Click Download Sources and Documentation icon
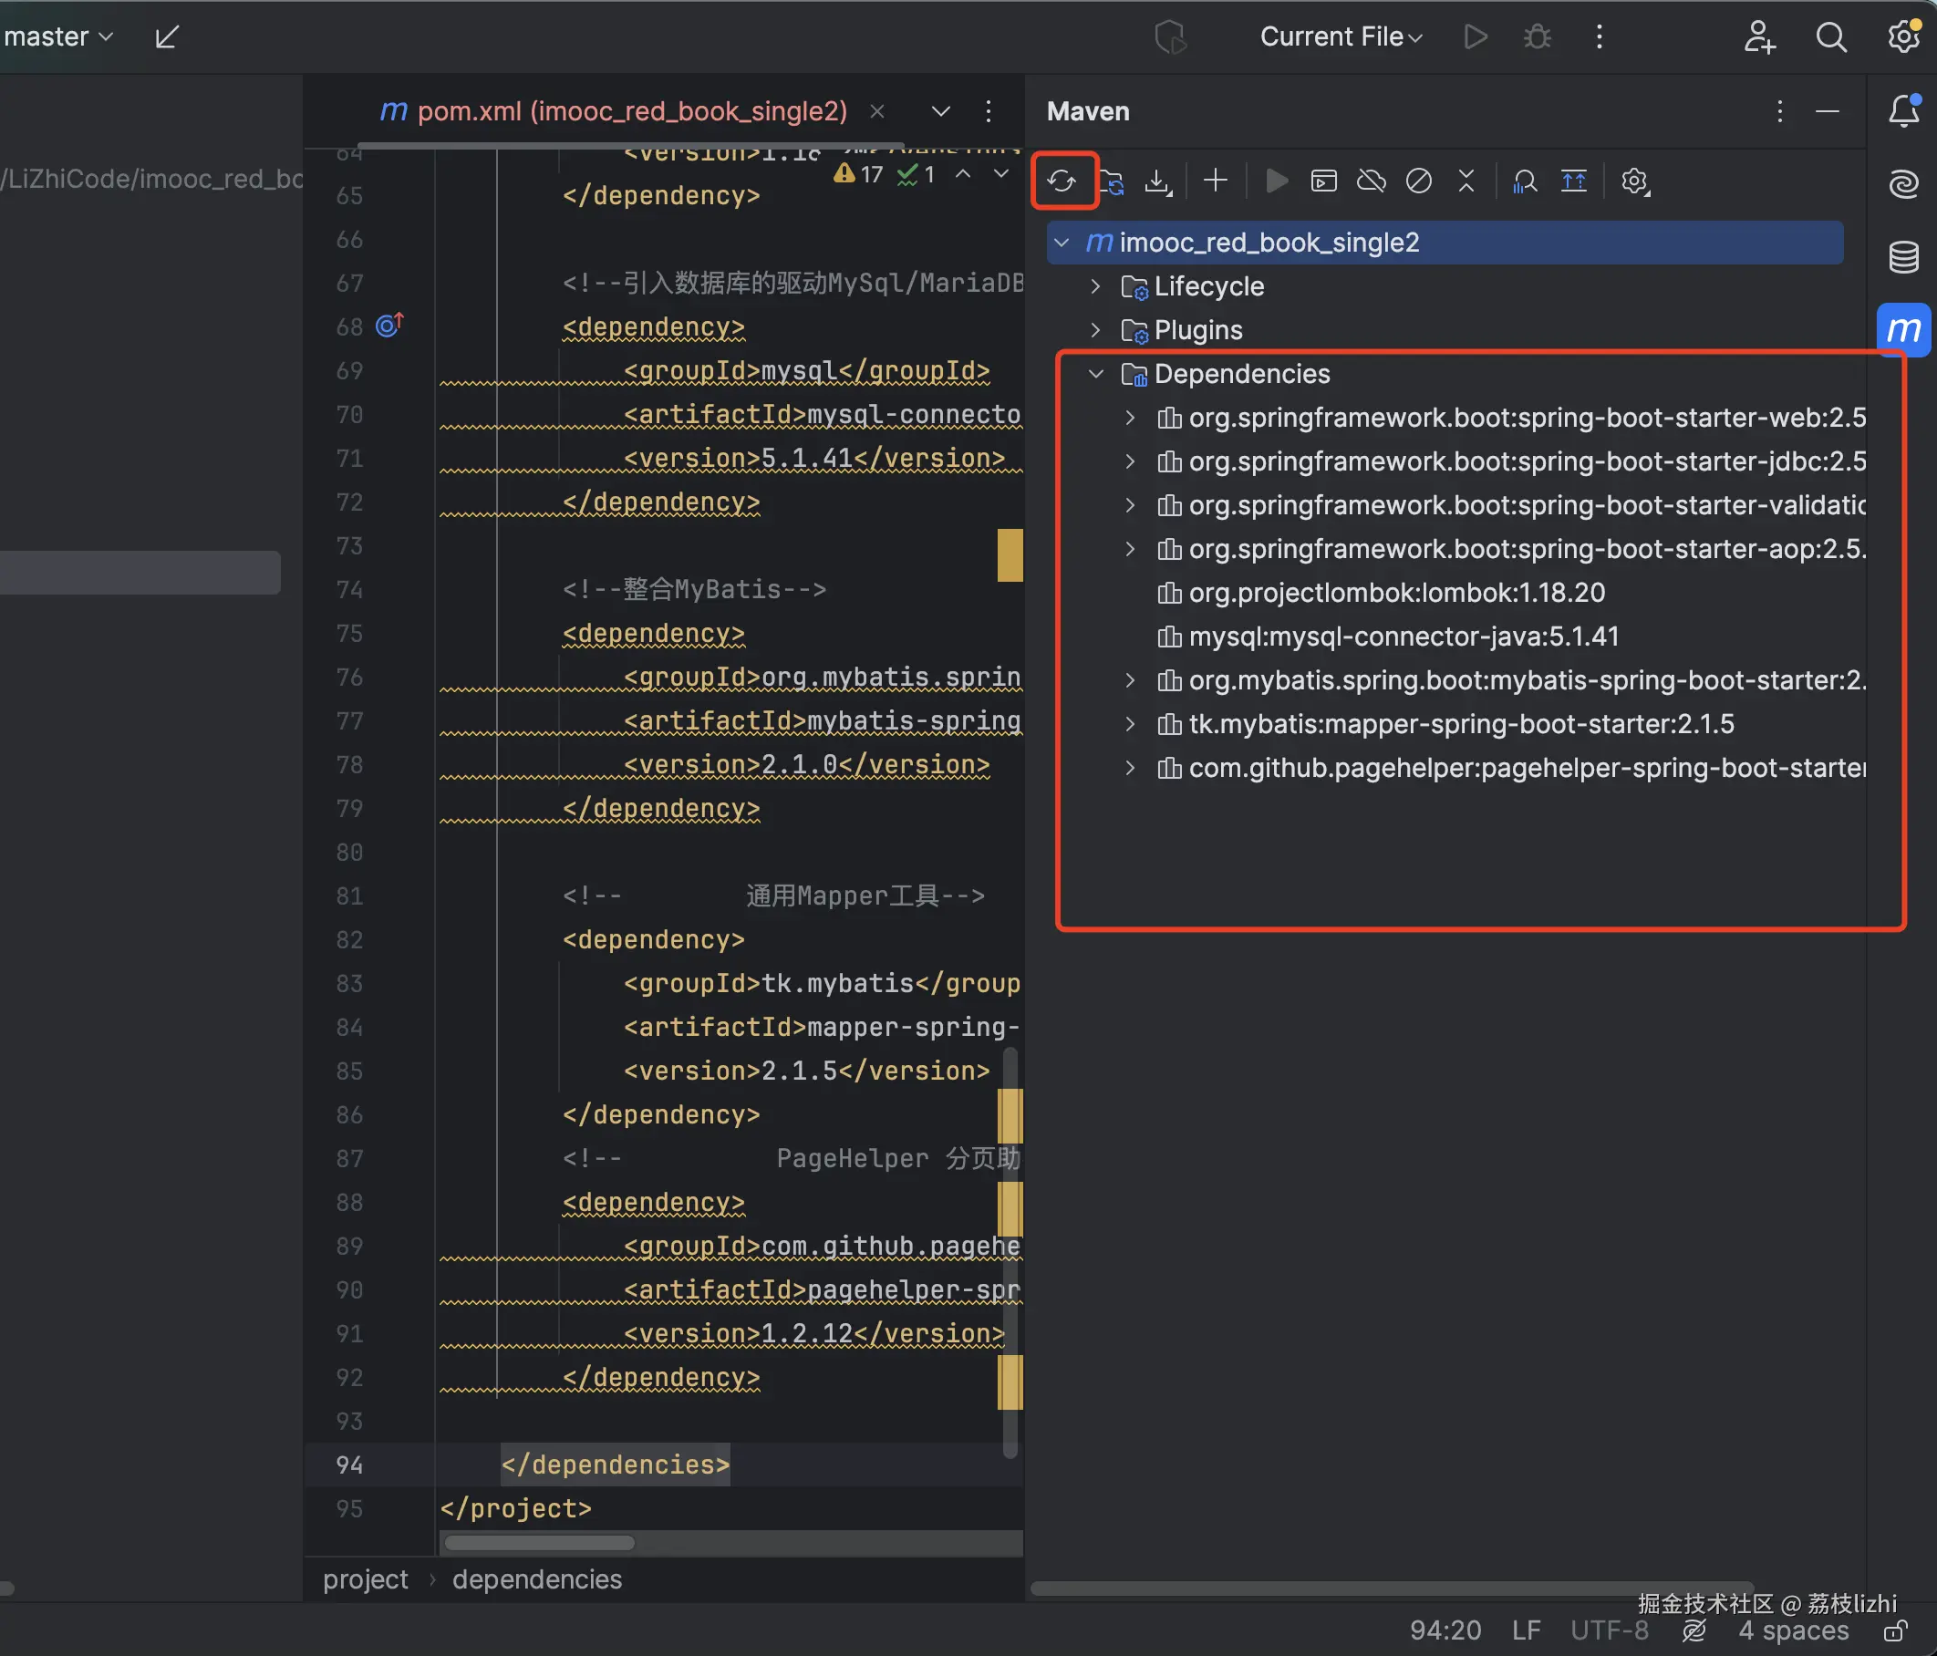The image size is (1937, 1656). point(1158,181)
